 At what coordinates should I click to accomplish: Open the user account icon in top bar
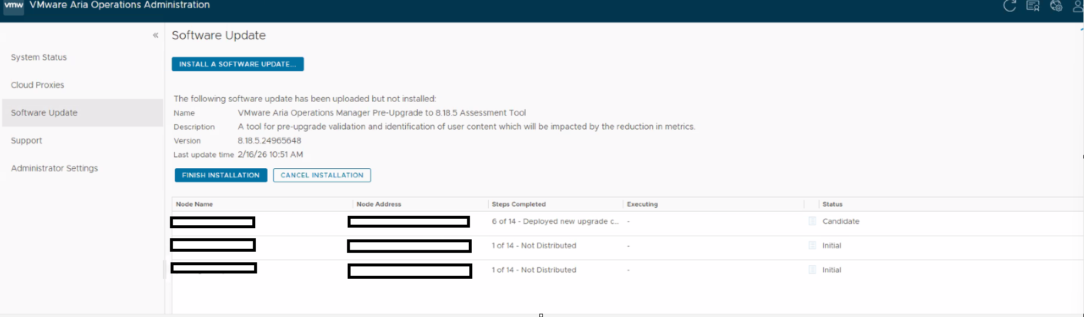[x=1078, y=6]
